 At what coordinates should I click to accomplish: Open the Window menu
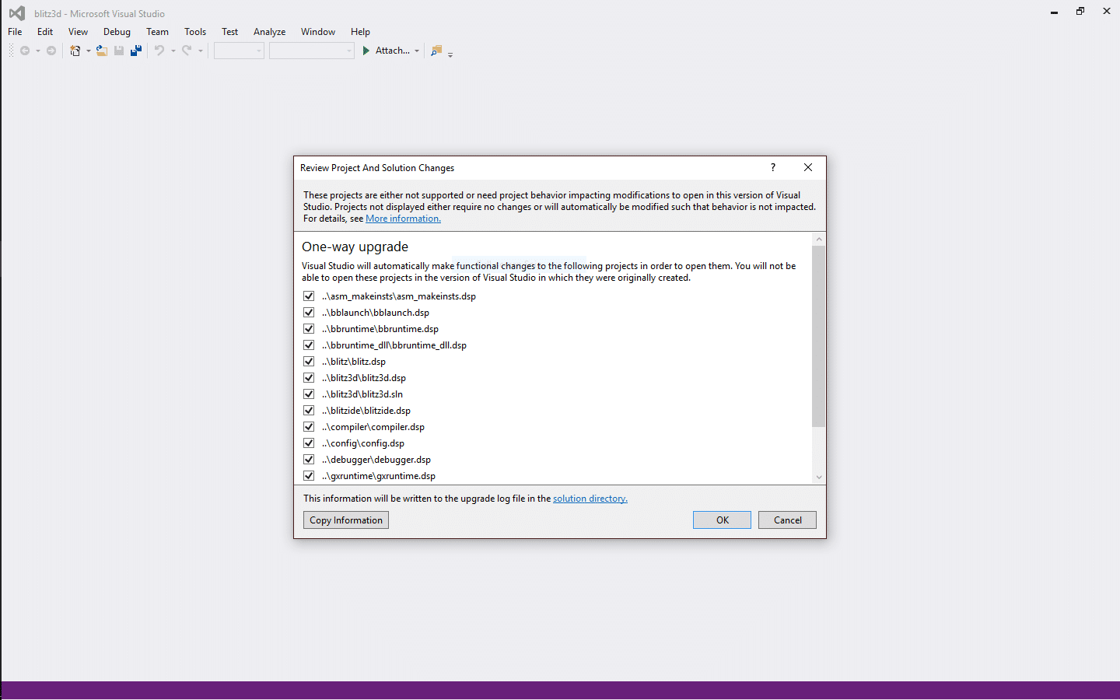pyautogui.click(x=318, y=32)
